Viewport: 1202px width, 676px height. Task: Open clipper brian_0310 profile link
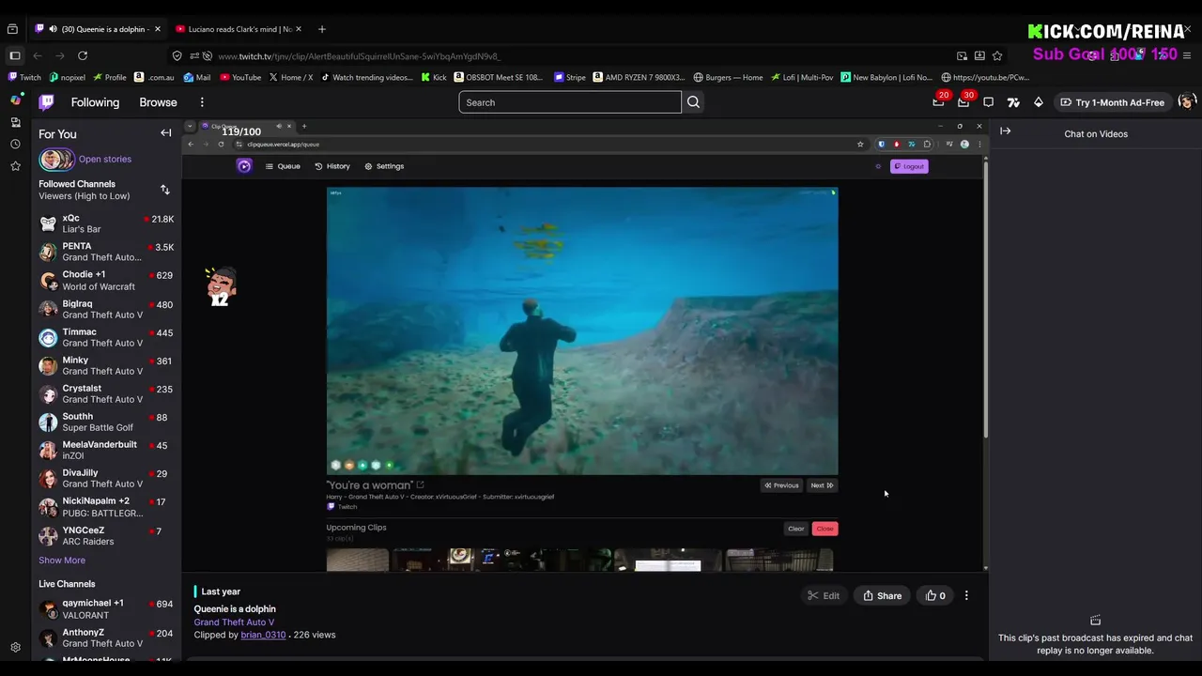[x=263, y=635]
